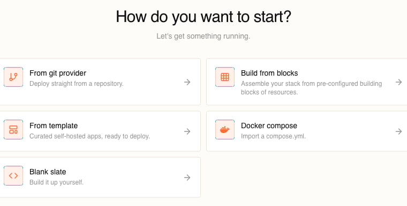Screen dimensions: 407x206
Task: Click 'Assemble your stack from pre-configured' description
Action: 312,88
